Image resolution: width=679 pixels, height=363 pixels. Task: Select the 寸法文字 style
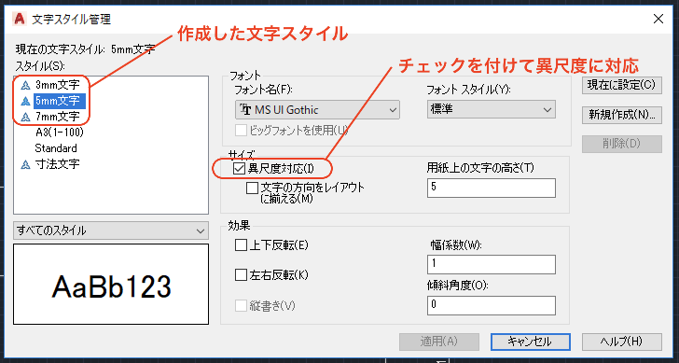[x=57, y=163]
